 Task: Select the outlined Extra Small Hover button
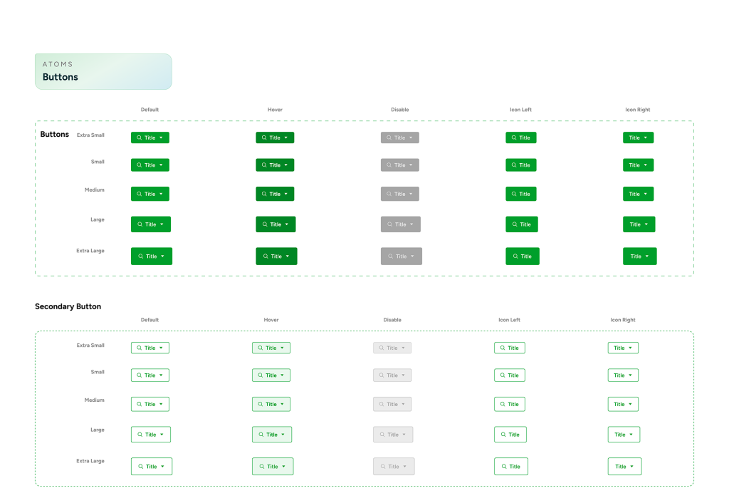click(x=271, y=348)
